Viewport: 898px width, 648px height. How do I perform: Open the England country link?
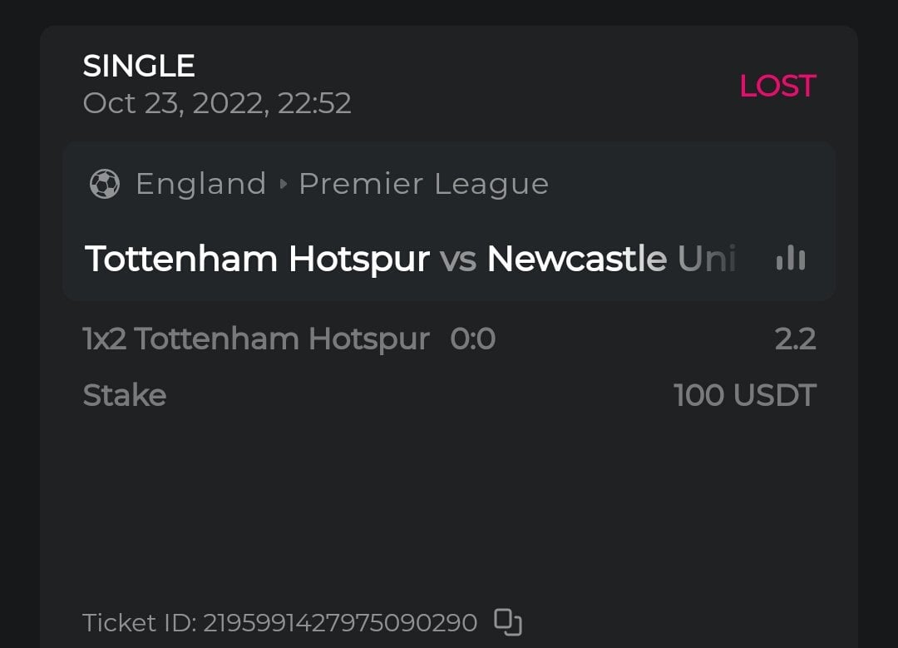tap(200, 184)
